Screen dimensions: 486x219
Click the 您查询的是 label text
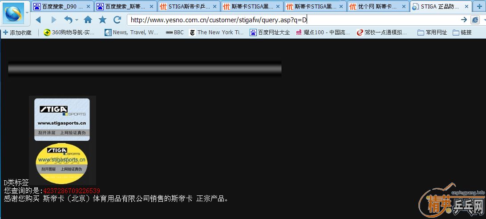(x=23, y=191)
